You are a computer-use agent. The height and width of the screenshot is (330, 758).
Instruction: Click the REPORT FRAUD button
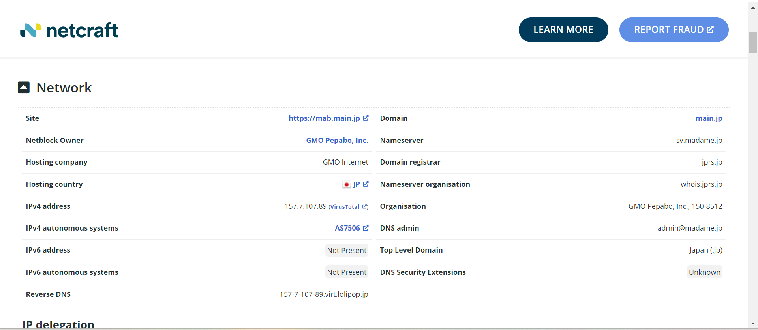674,30
